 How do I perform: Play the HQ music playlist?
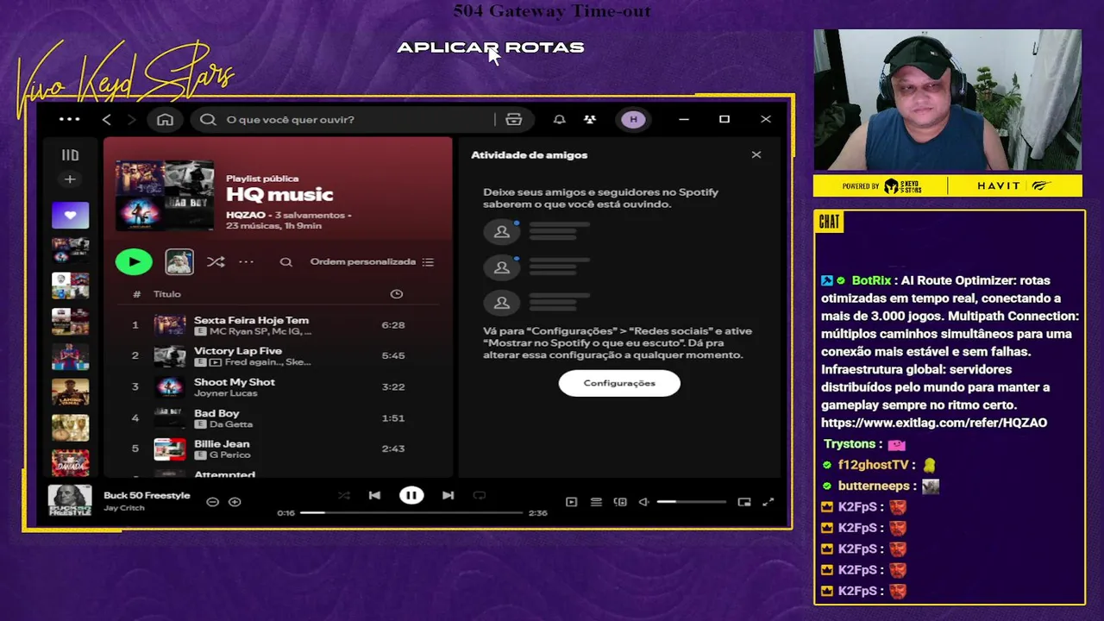(134, 261)
